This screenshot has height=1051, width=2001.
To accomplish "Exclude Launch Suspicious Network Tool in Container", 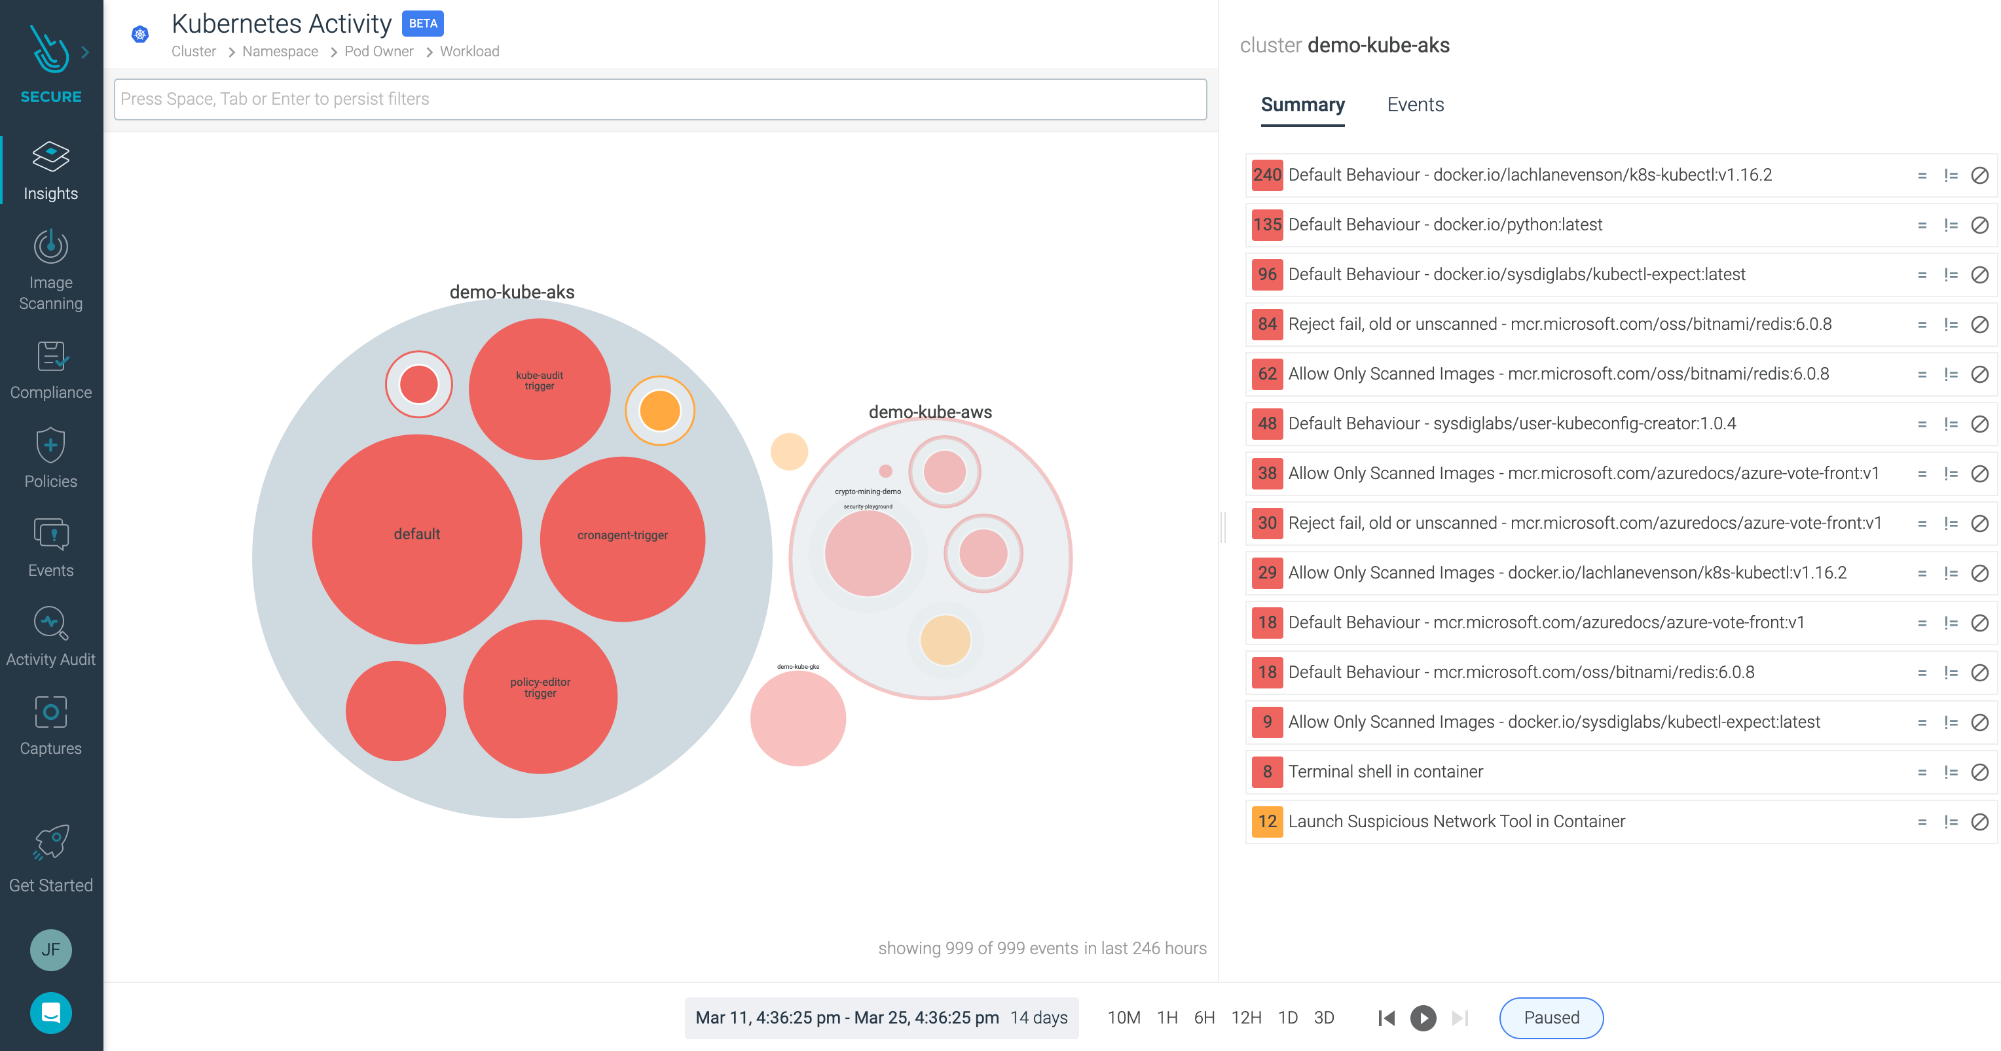I will [1980, 822].
